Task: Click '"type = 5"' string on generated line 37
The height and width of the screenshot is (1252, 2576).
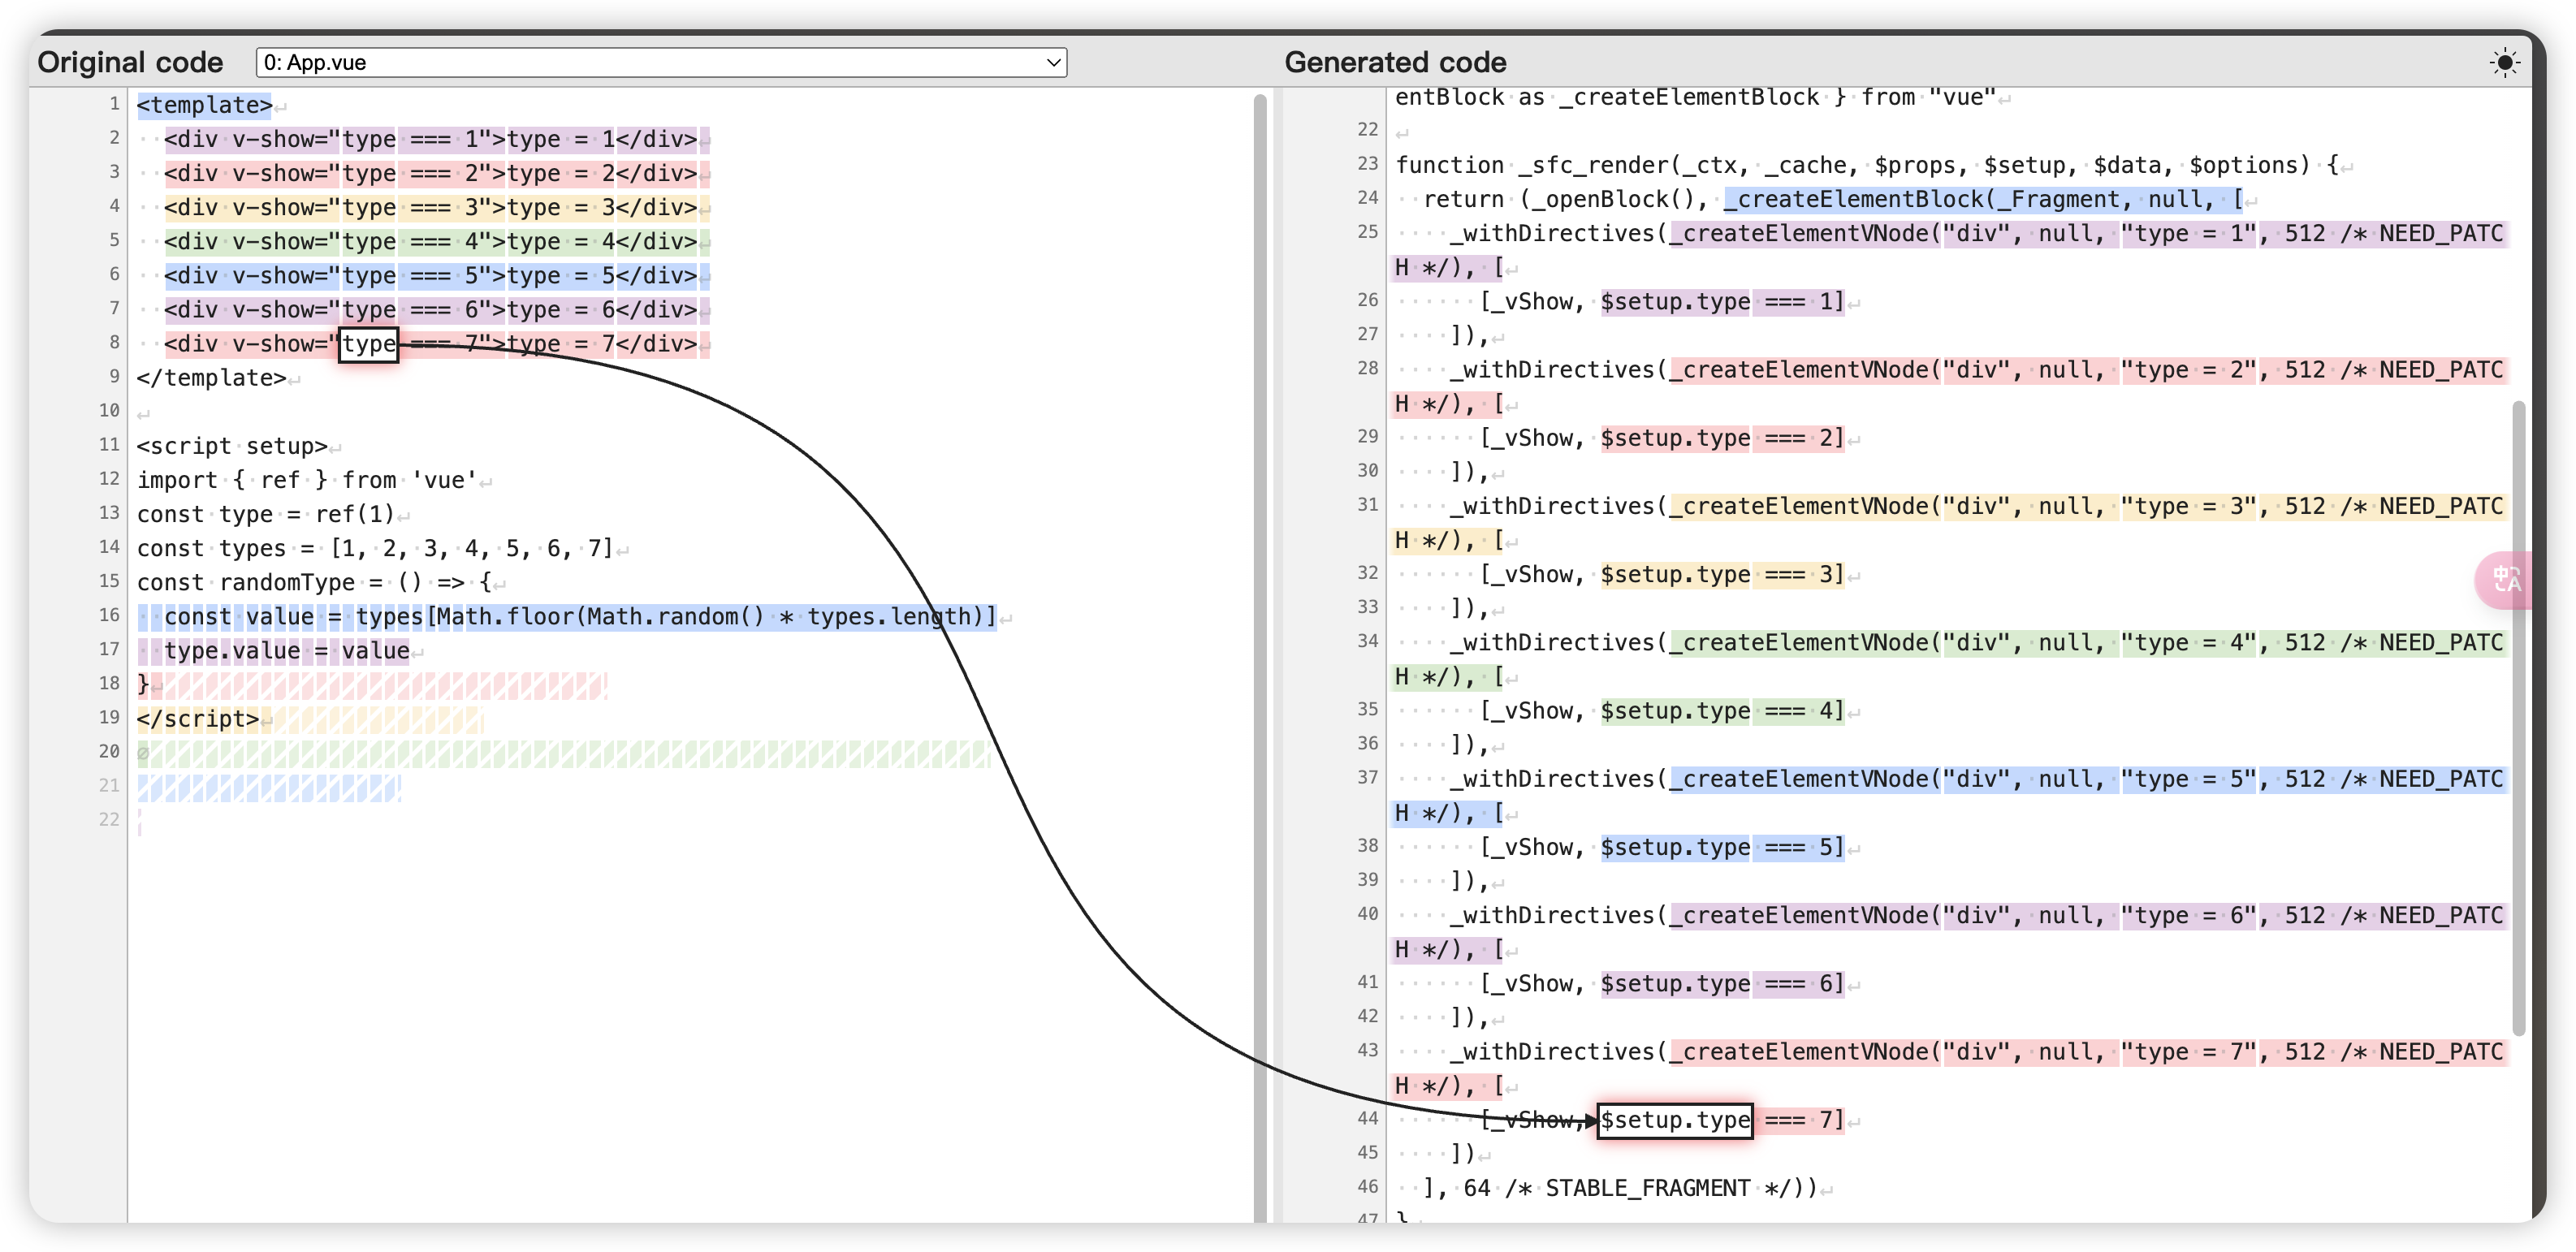Action: [x=2188, y=779]
